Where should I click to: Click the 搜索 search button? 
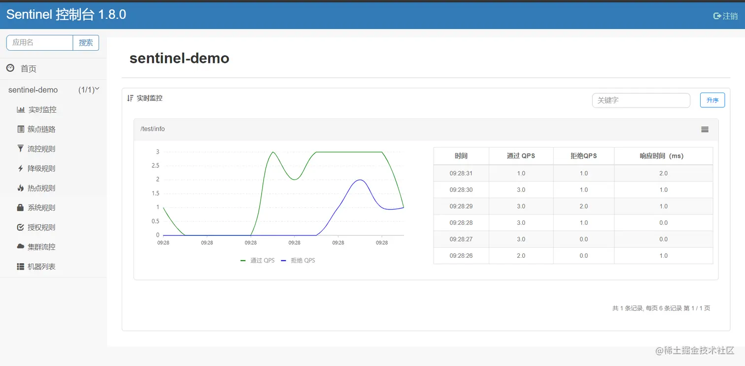(x=86, y=43)
